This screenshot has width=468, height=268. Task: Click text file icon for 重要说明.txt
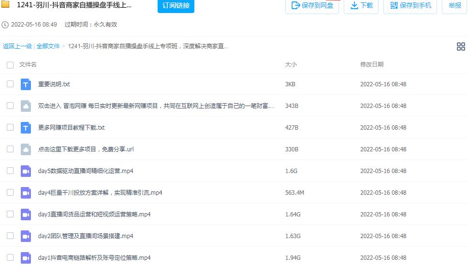tap(26, 84)
